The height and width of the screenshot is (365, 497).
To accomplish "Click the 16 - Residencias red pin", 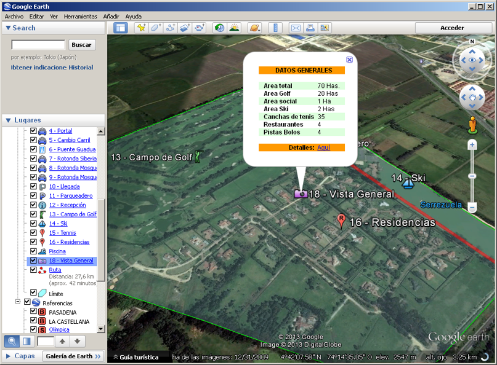I will click(341, 221).
